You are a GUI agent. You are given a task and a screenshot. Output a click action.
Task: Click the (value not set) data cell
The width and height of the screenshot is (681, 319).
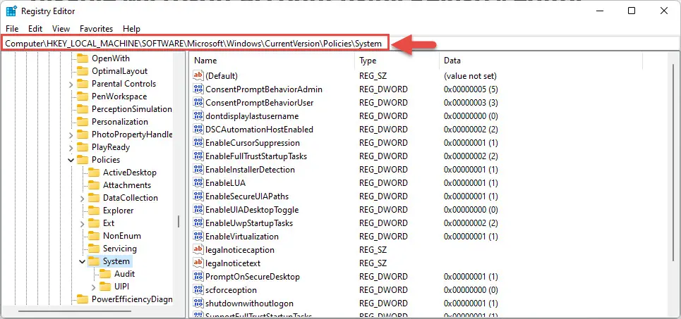[x=470, y=76]
